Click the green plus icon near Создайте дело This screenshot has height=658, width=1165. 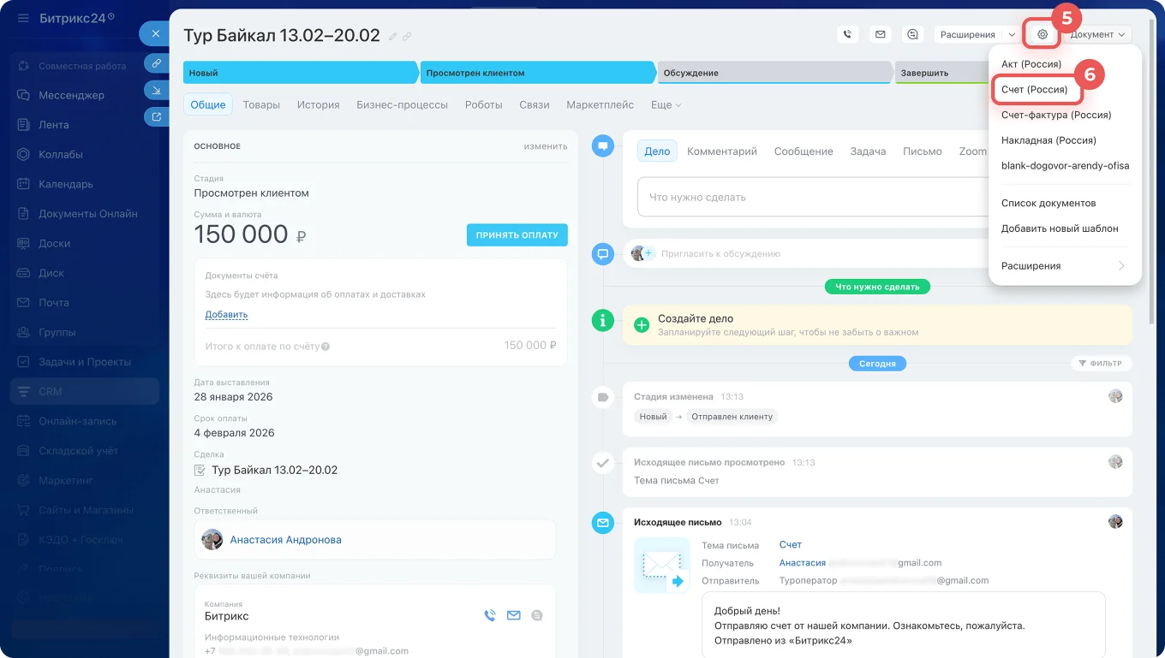coord(641,324)
